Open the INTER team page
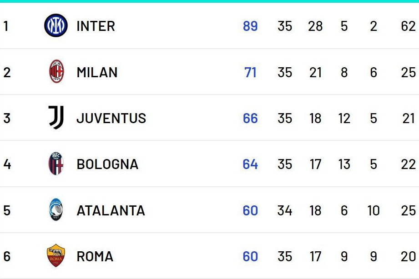The height and width of the screenshot is (279, 419). [x=96, y=26]
